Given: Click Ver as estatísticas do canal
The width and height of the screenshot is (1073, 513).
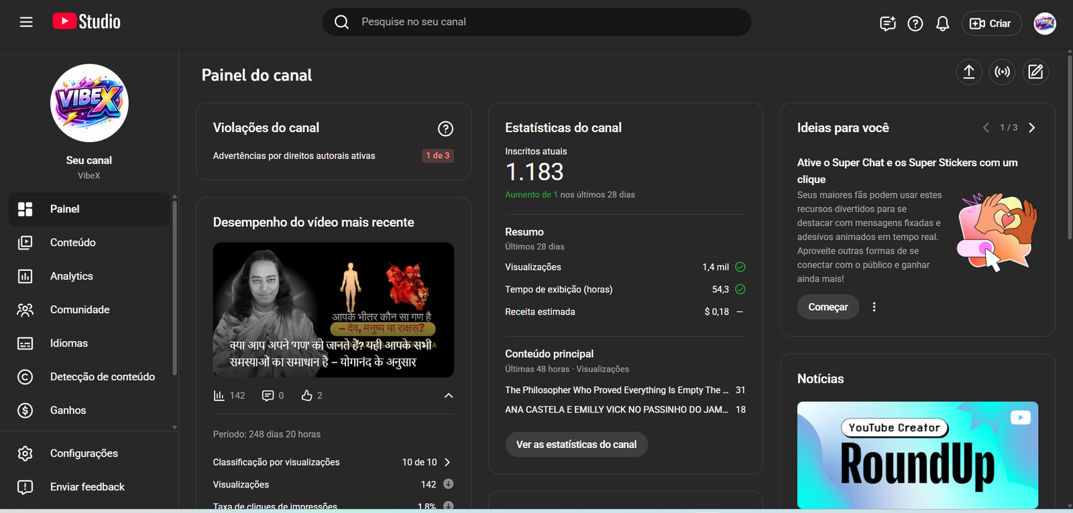Looking at the screenshot, I should coord(576,445).
